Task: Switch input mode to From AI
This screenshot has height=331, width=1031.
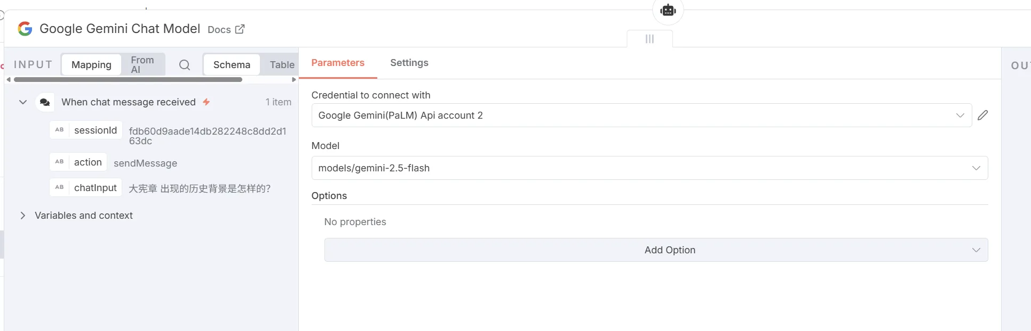Action: pos(142,64)
